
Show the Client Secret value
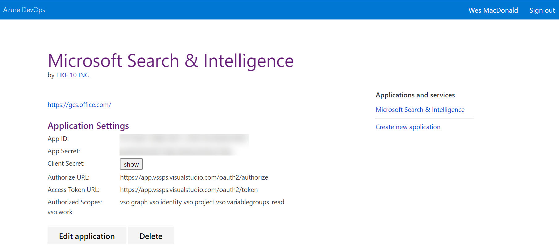coord(131,164)
